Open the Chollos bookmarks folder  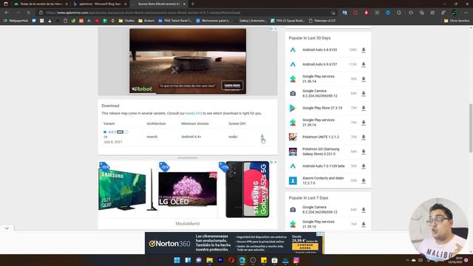point(126,21)
